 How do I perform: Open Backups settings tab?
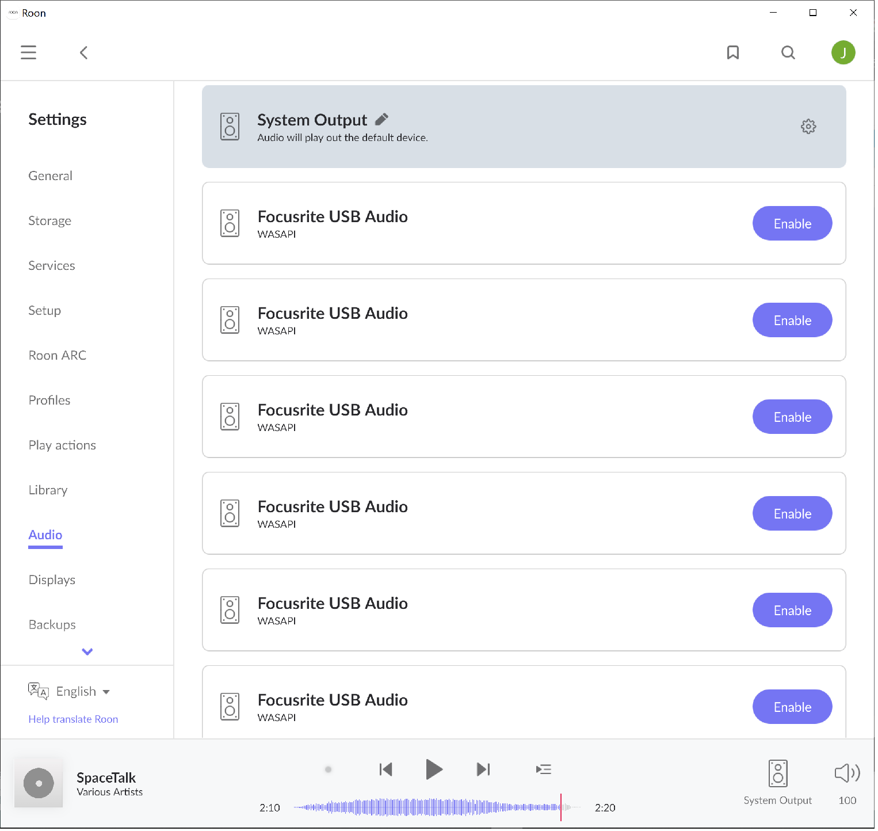click(x=52, y=625)
